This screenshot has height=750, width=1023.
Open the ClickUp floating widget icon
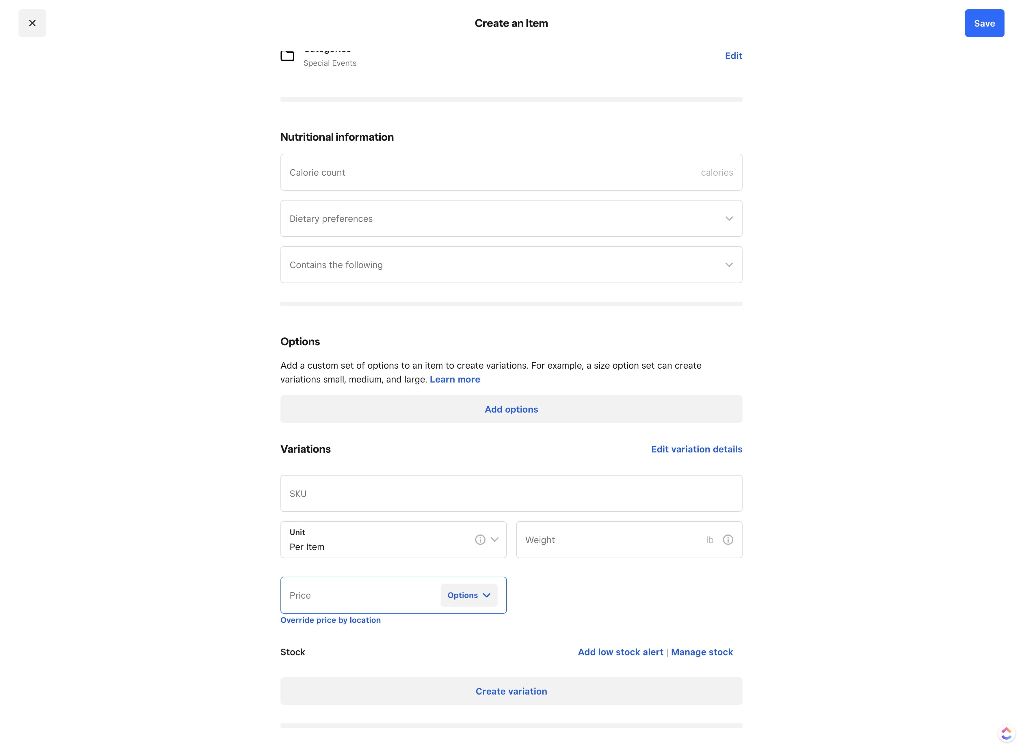pyautogui.click(x=1006, y=733)
